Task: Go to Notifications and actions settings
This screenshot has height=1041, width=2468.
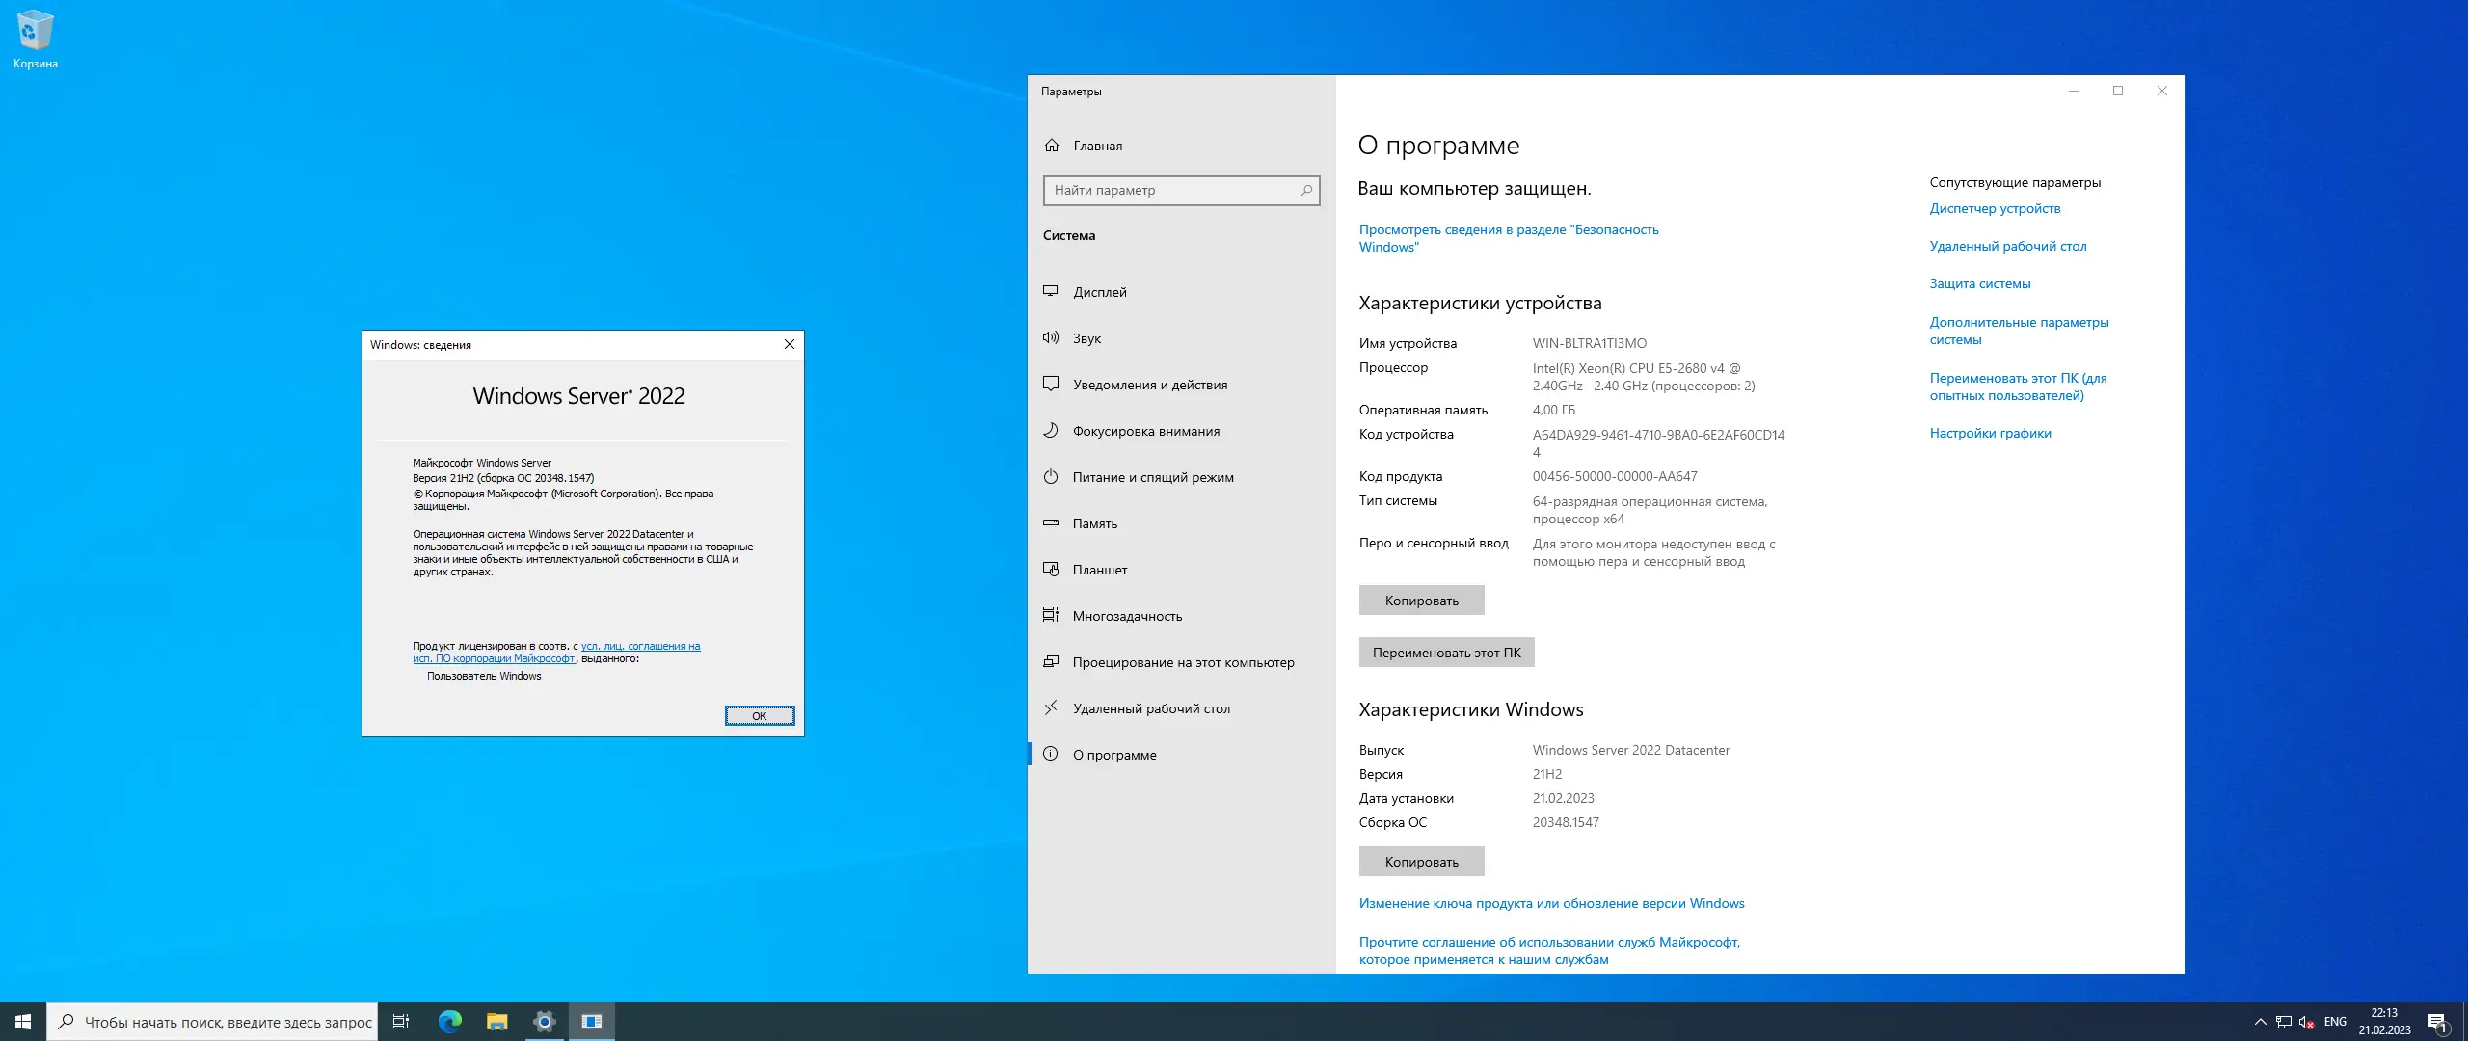Action: (x=1149, y=385)
